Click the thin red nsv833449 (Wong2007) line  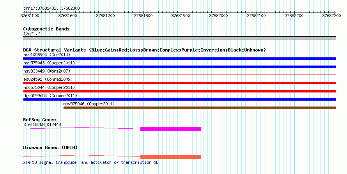click(179, 75)
